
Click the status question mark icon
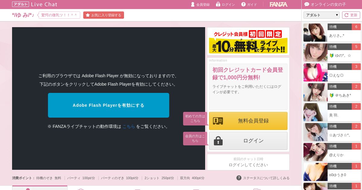point(239,178)
